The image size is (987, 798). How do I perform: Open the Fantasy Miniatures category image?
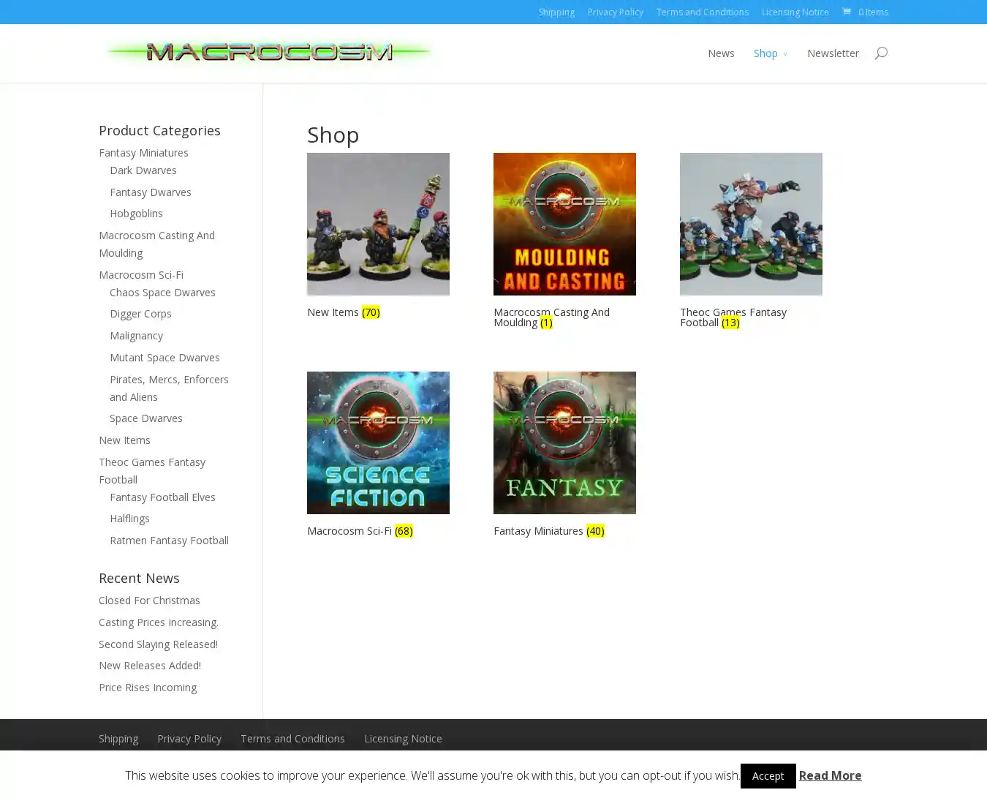click(564, 443)
